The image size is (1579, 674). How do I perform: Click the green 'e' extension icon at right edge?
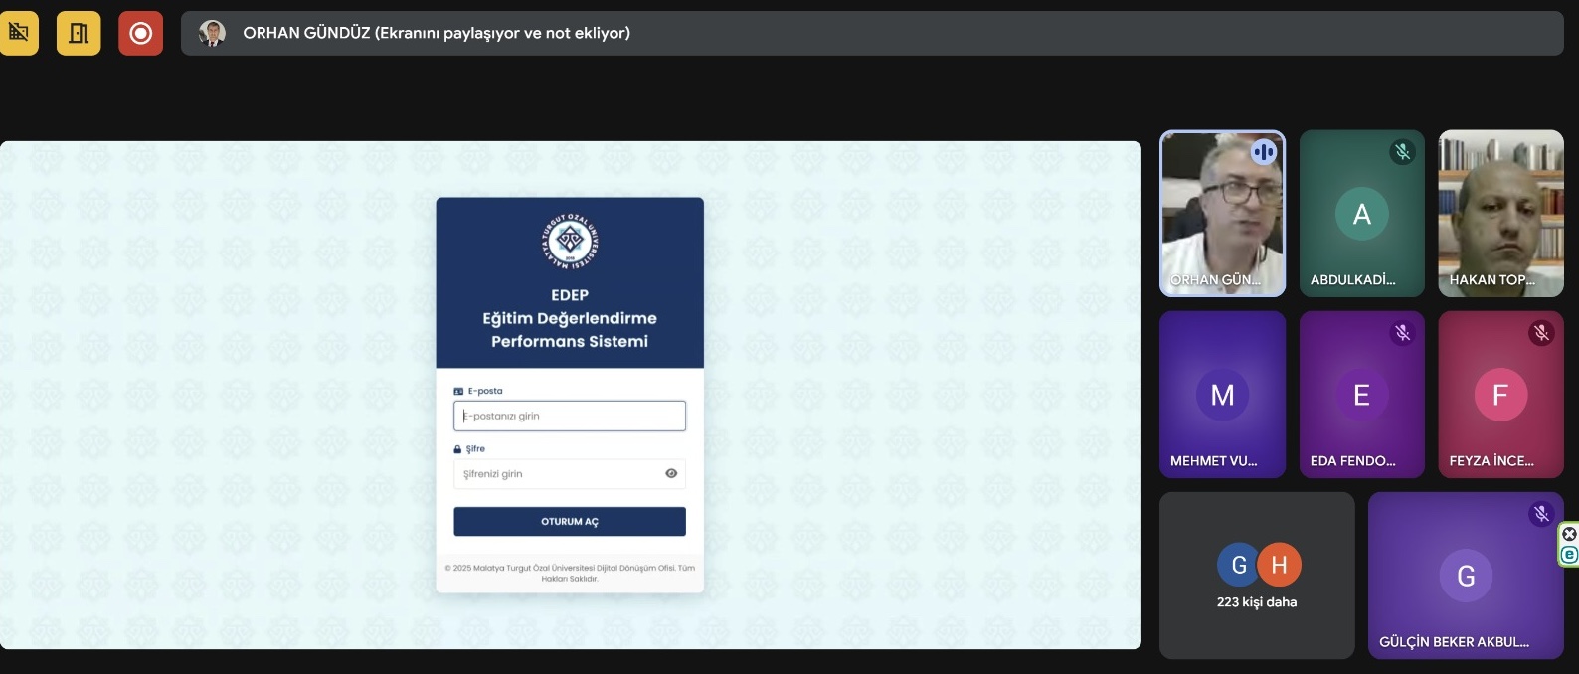pyautogui.click(x=1569, y=555)
